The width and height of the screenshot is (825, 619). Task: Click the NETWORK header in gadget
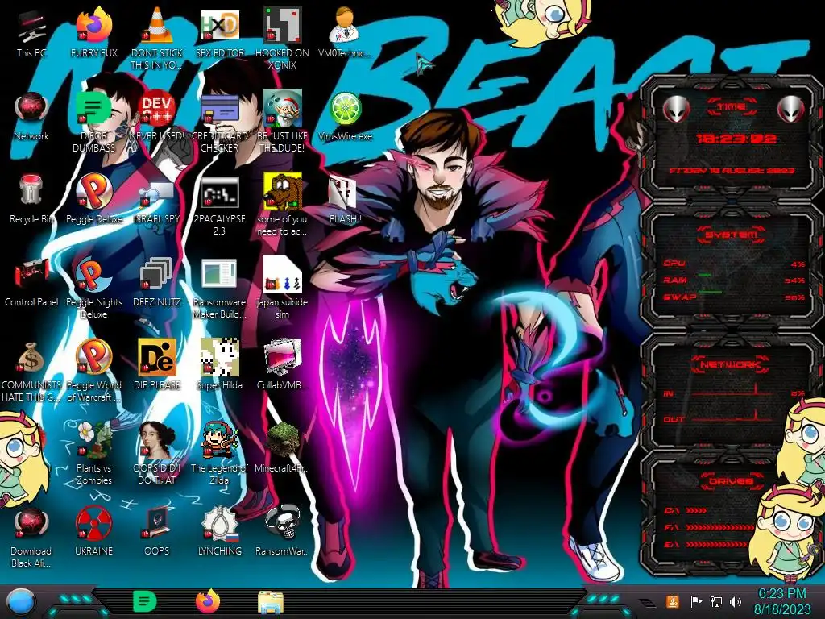732,364
